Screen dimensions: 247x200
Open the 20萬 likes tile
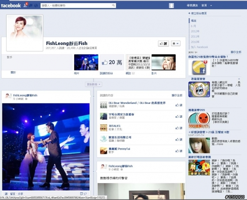tap(112, 62)
